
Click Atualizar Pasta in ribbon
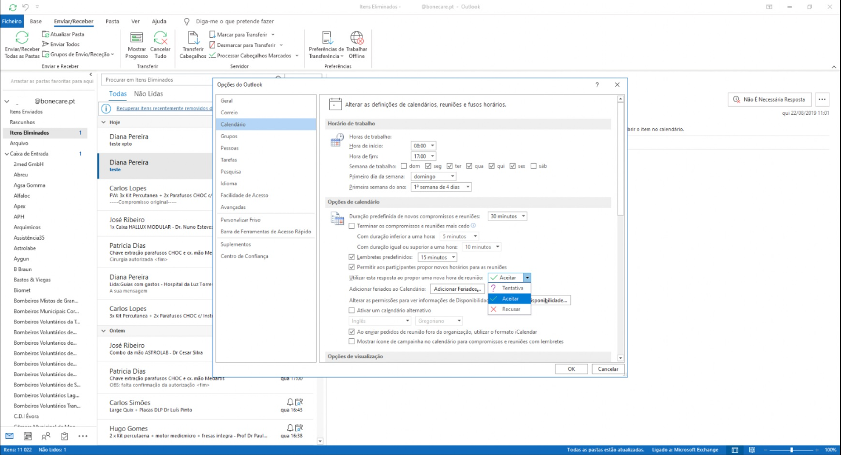point(63,34)
